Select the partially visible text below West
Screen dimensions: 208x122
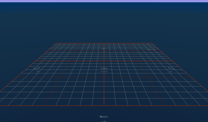pyautogui.click(x=104, y=121)
